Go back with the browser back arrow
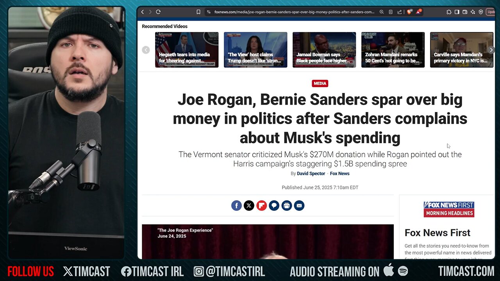 coord(143,12)
